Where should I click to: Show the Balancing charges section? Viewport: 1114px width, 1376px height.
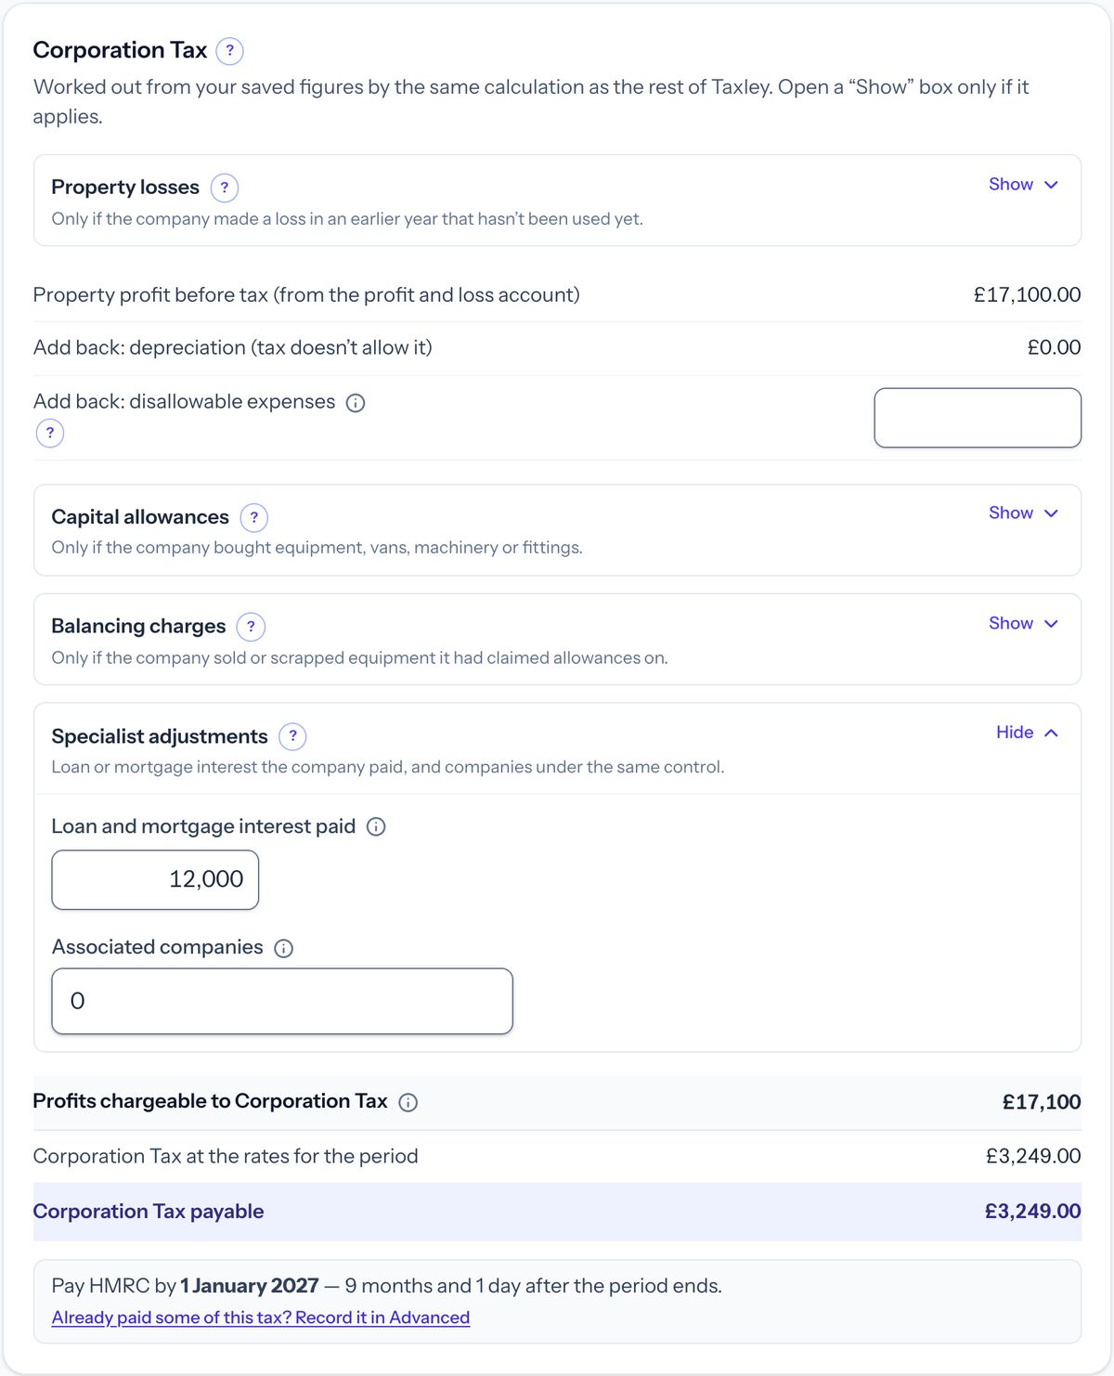tap(1023, 624)
